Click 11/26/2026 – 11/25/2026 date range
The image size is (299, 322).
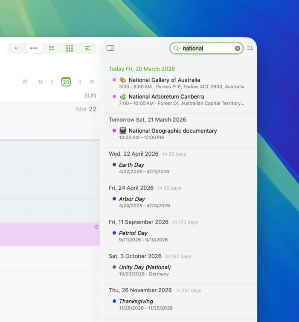point(146,308)
